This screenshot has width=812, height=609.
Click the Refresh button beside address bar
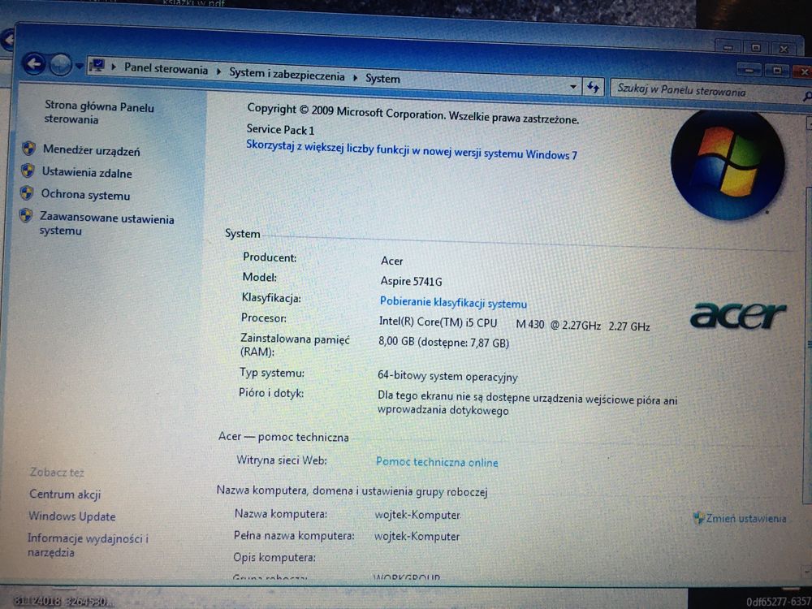tap(593, 87)
